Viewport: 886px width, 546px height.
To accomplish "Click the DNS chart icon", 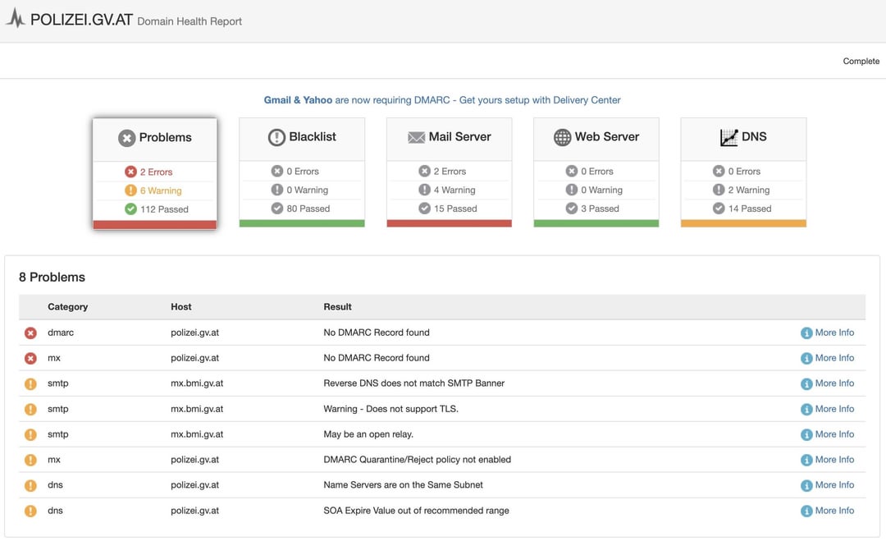I will (729, 137).
